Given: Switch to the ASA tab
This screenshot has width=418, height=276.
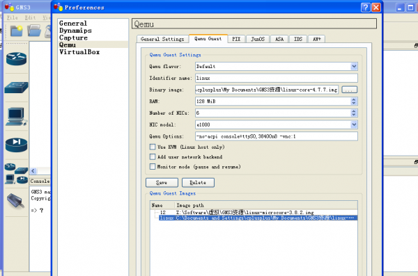Looking at the screenshot, I should 279,39.
